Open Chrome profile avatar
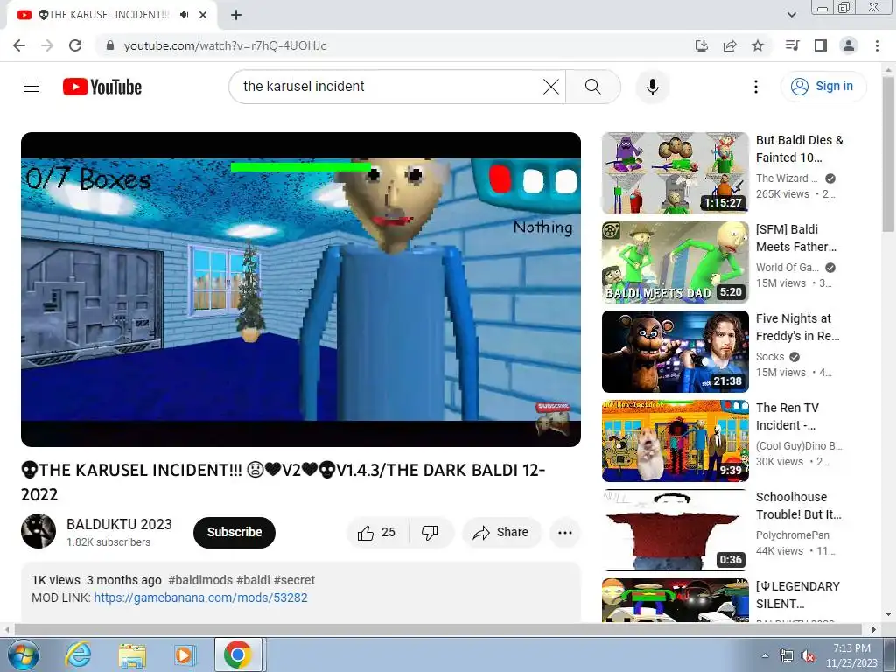 point(849,45)
